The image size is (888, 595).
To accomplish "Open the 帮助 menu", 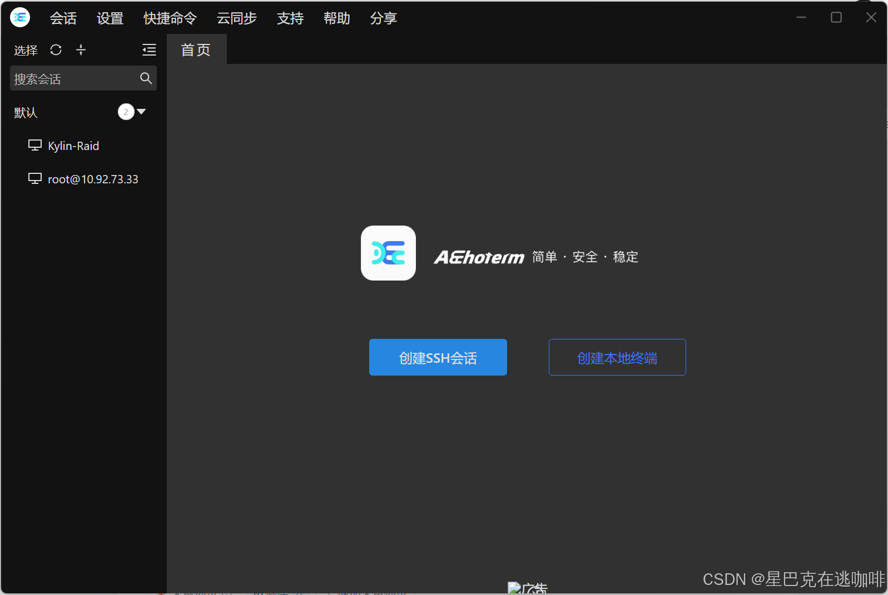I will point(337,18).
